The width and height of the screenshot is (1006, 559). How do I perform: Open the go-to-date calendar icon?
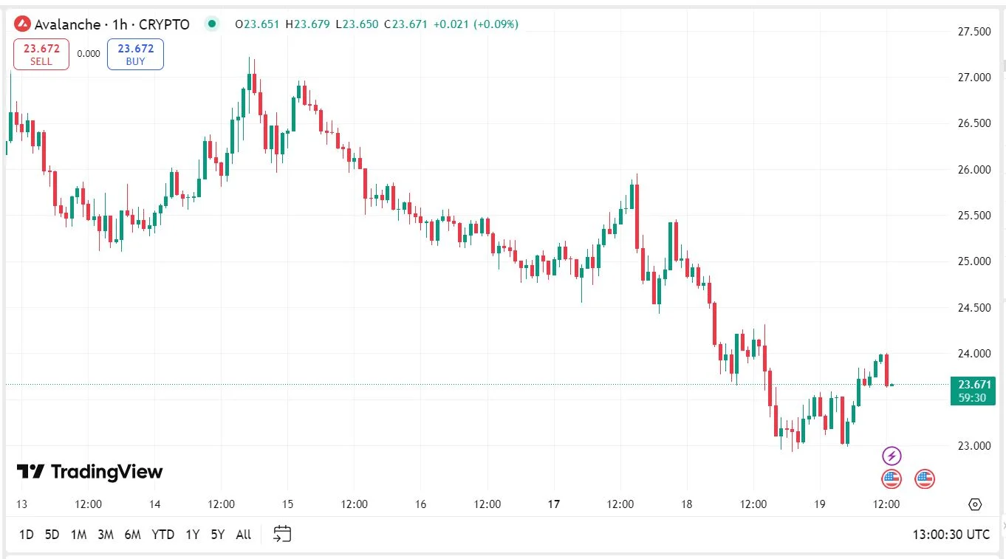click(x=282, y=534)
